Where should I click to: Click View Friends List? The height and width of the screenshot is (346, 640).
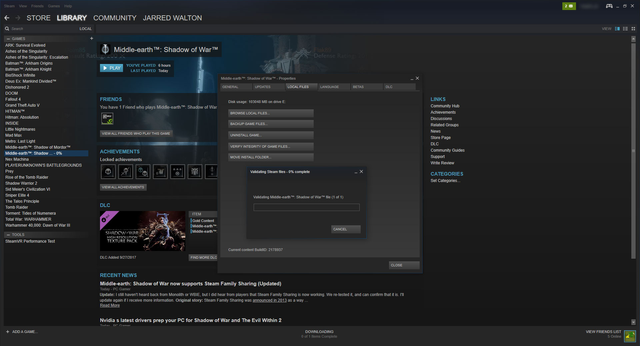(x=603, y=332)
